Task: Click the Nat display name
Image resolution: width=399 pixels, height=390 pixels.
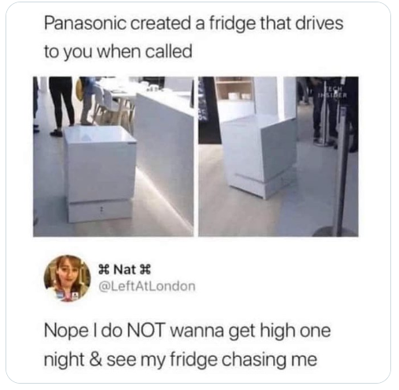Action: 124,269
